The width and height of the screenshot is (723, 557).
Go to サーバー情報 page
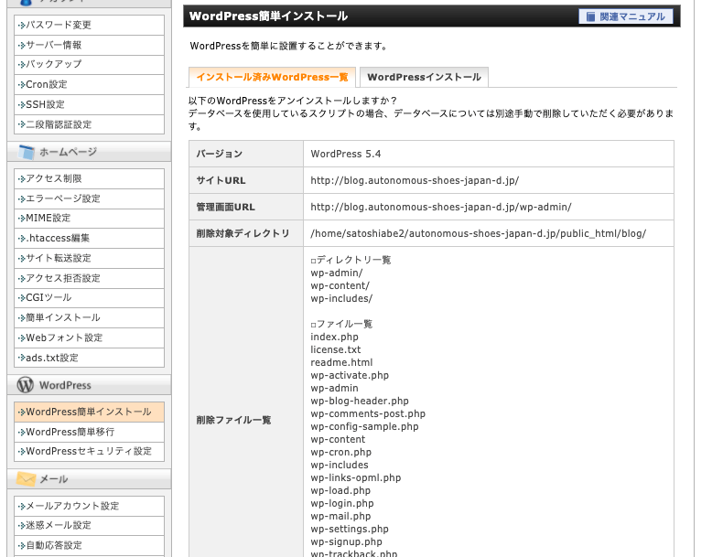click(x=53, y=45)
